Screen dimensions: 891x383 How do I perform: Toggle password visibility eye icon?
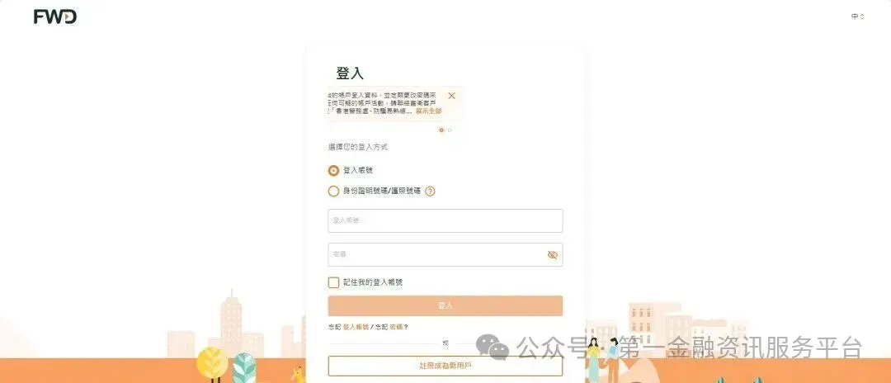552,254
